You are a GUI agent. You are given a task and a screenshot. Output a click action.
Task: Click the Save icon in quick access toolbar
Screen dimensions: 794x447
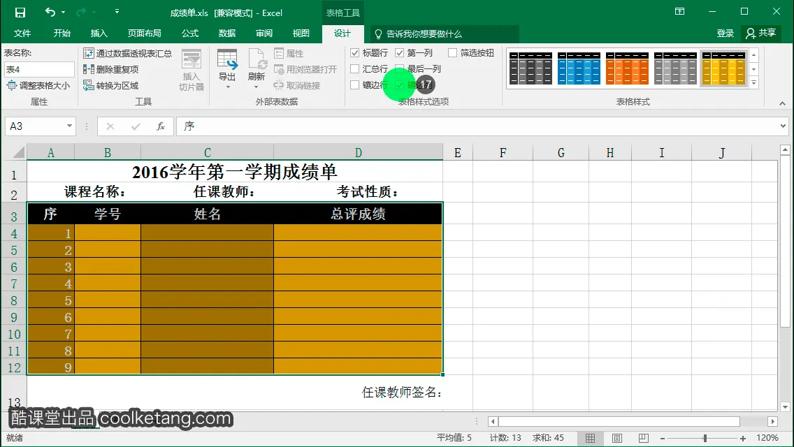[20, 12]
